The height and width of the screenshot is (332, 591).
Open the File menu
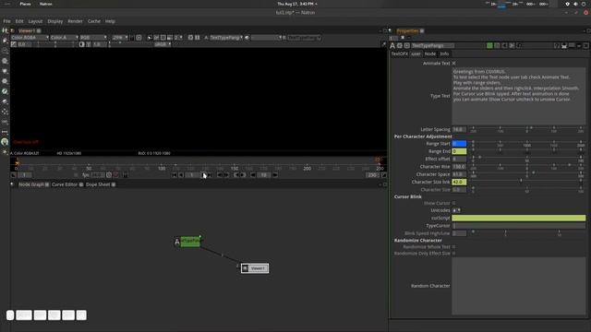(6, 21)
